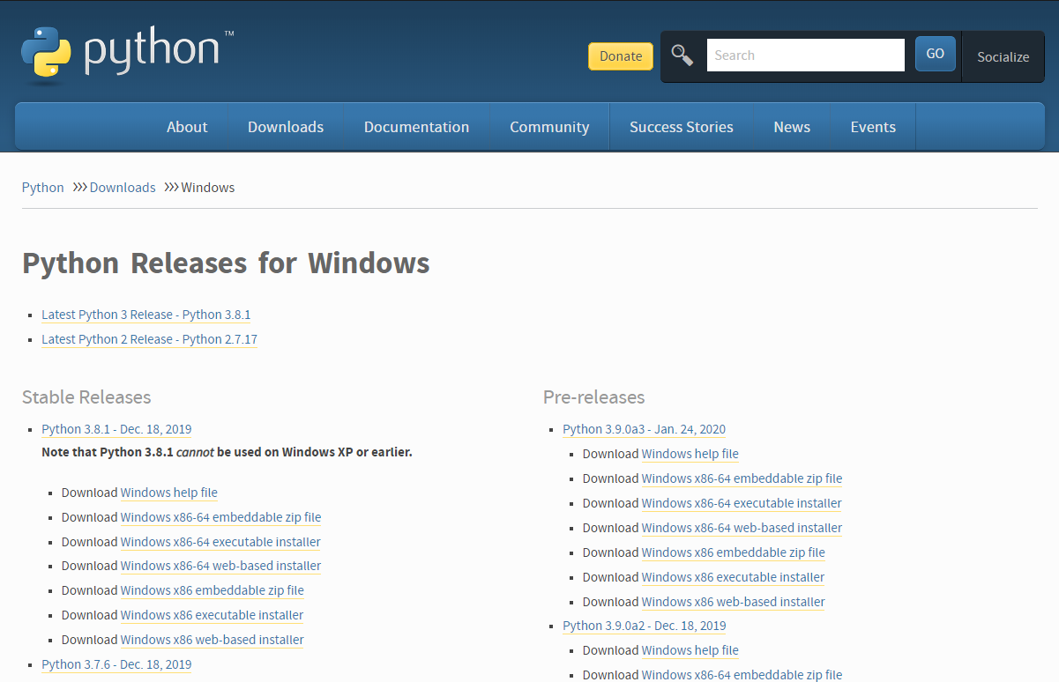This screenshot has width=1059, height=682.
Task: Click the magnifying glass search icon
Action: 682,55
